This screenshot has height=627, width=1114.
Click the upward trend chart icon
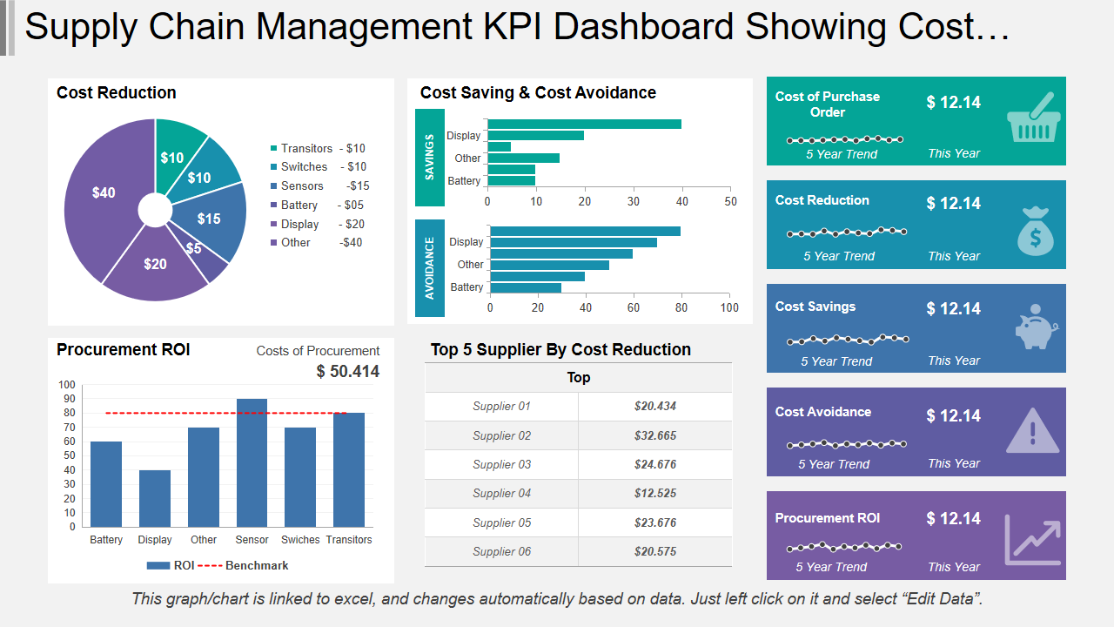(1033, 538)
